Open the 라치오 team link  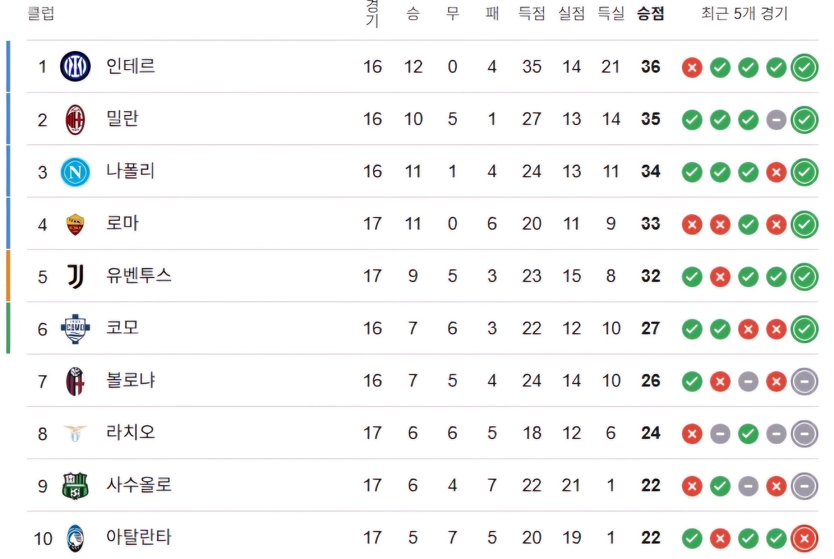pos(131,433)
